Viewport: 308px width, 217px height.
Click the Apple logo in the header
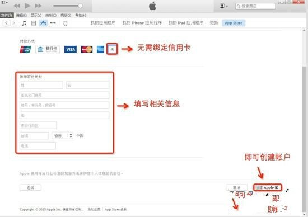pos(152,6)
